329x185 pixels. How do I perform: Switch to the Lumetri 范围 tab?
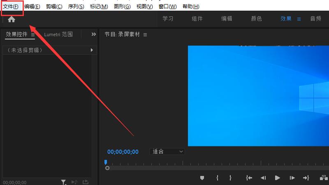[x=58, y=35]
